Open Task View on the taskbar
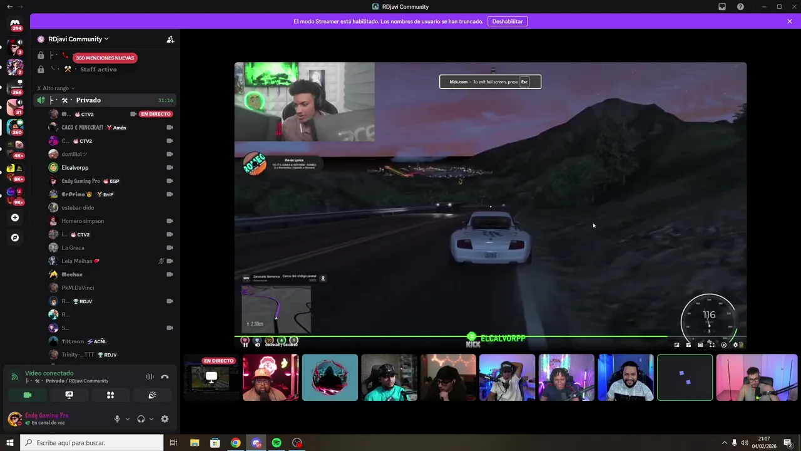Image resolution: width=801 pixels, height=451 pixels. point(173,443)
